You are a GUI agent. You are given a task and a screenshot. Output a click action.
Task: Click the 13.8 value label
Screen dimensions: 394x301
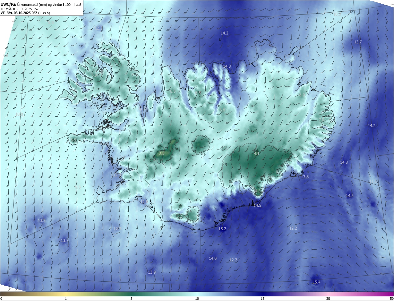click(305, 177)
